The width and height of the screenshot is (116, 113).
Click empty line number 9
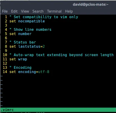(x=6, y=51)
